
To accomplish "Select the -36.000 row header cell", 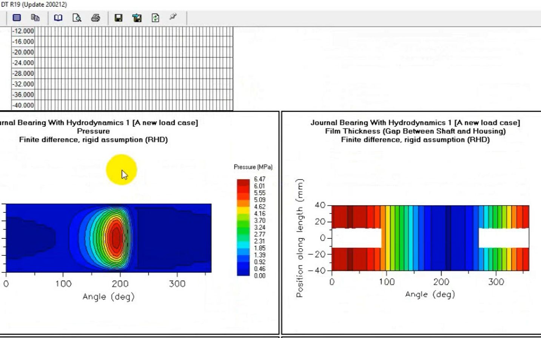I will click(23, 94).
